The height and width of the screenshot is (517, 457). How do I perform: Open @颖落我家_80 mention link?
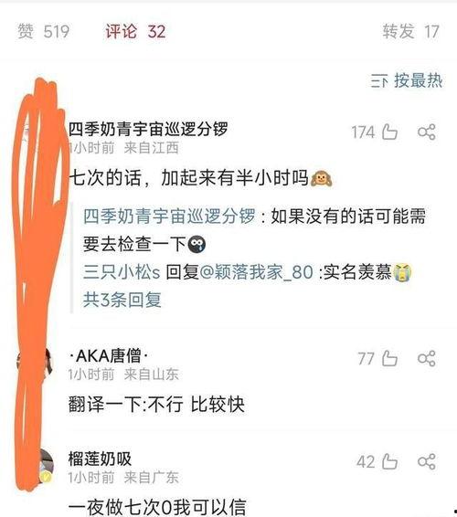257,272
